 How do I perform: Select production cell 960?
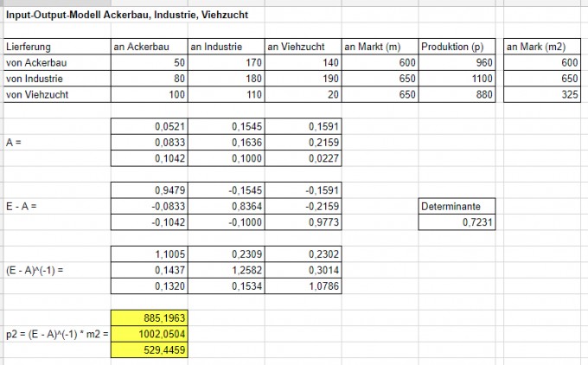457,62
